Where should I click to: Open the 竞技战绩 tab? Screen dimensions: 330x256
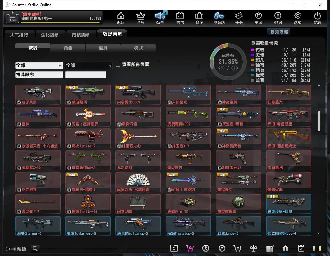click(81, 35)
